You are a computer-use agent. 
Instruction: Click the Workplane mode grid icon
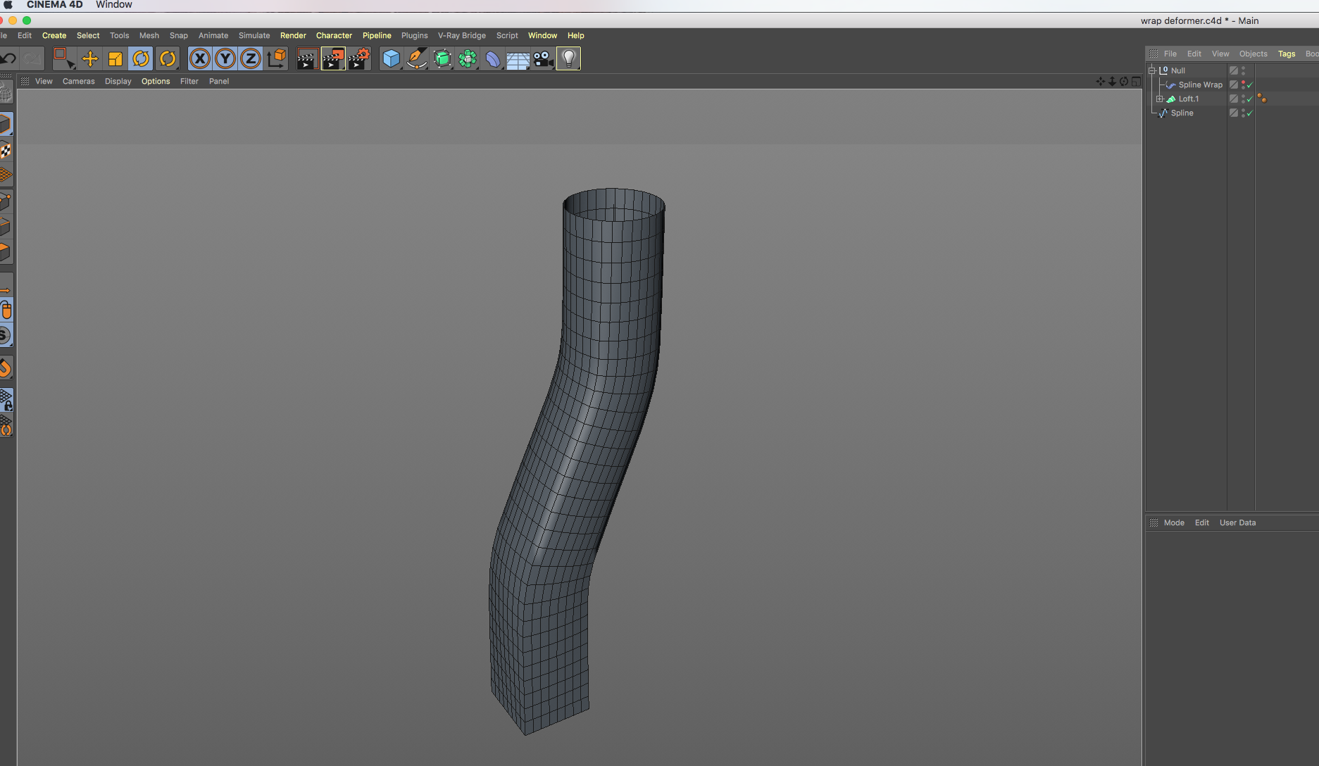6,175
